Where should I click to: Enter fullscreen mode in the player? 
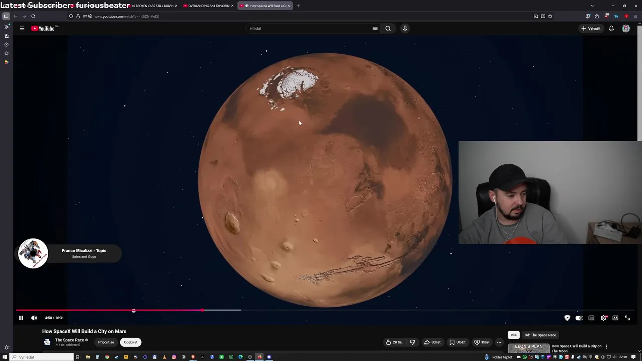coord(627,318)
